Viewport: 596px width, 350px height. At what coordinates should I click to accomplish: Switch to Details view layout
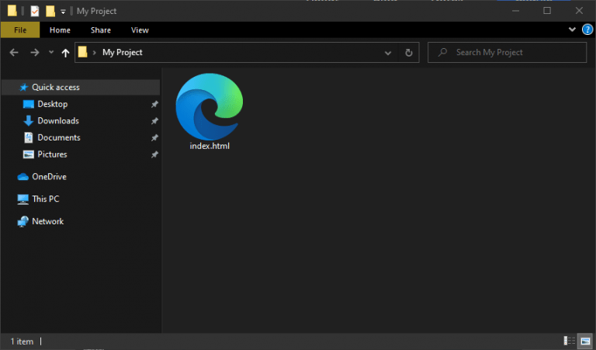pyautogui.click(x=570, y=341)
